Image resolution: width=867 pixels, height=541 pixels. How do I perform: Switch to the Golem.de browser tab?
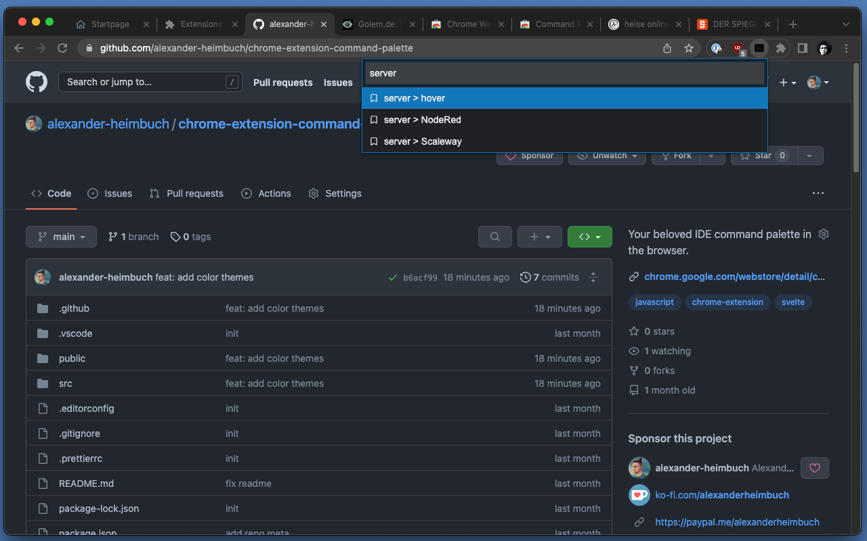[x=378, y=24]
